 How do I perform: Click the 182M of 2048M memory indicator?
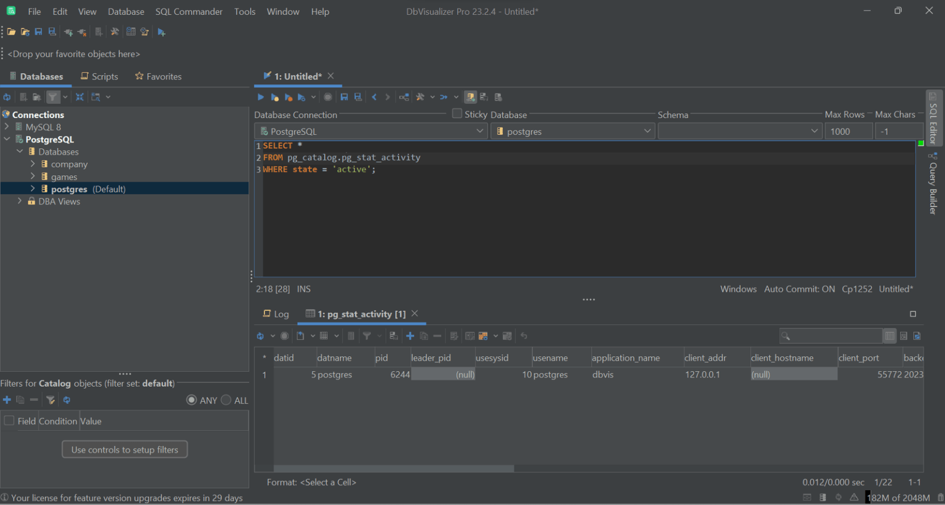pyautogui.click(x=898, y=498)
